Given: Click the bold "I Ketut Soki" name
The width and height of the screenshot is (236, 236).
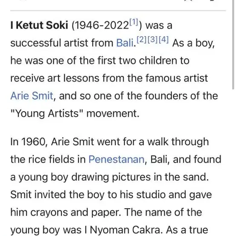Looking at the screenshot, I should 39,25.
